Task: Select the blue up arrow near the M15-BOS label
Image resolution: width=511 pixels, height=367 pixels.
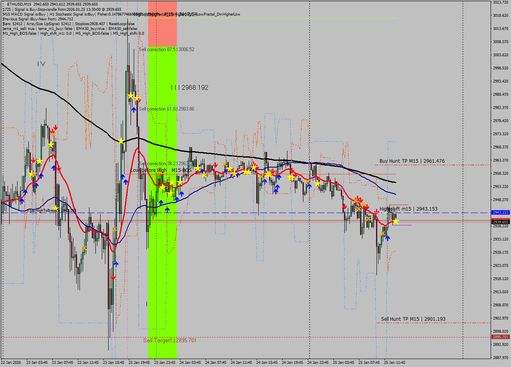Action: [202, 171]
